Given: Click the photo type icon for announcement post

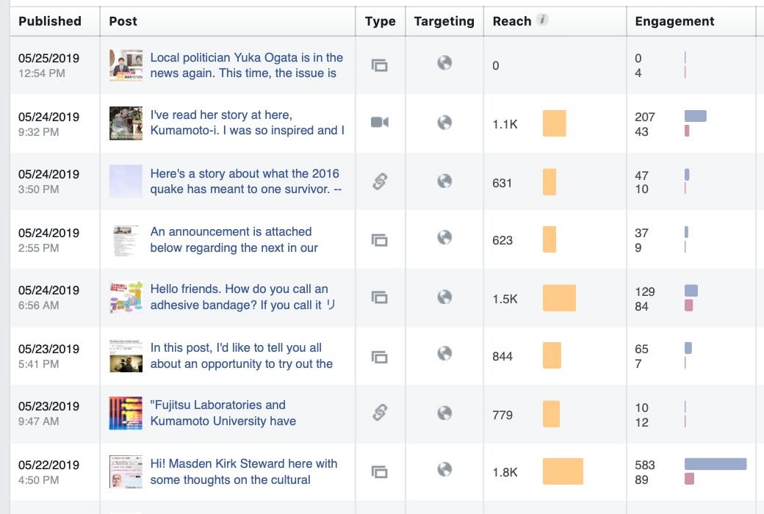Looking at the screenshot, I should point(379,239).
